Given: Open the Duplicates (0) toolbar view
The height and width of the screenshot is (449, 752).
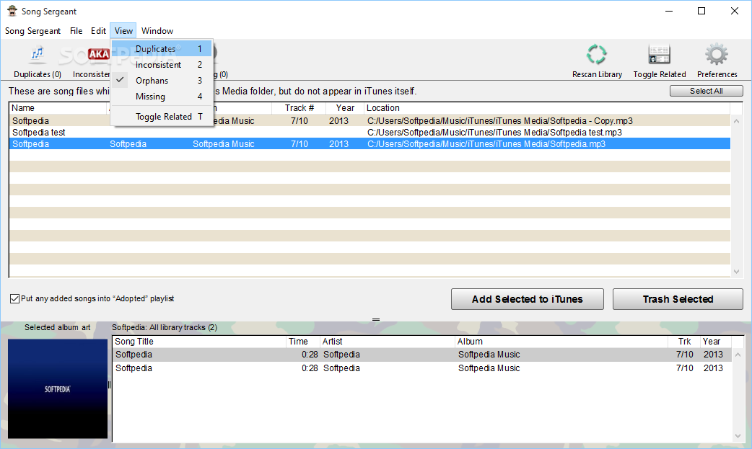Looking at the screenshot, I should tap(38, 61).
